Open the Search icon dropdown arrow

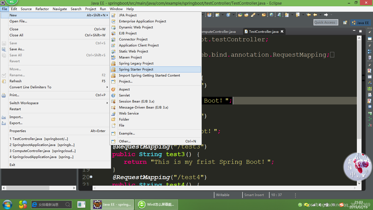258,15
